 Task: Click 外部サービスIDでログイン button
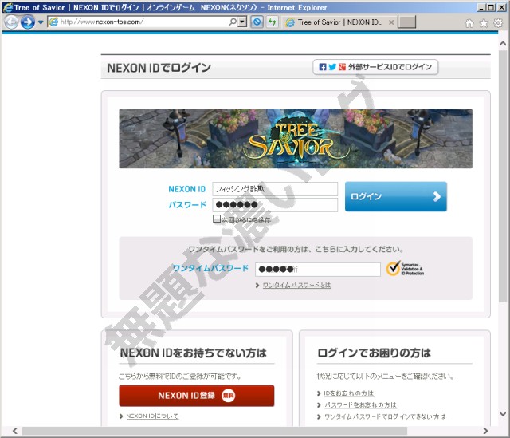coord(375,67)
